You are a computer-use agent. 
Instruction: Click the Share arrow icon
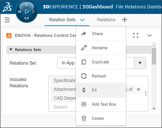click(x=84, y=34)
